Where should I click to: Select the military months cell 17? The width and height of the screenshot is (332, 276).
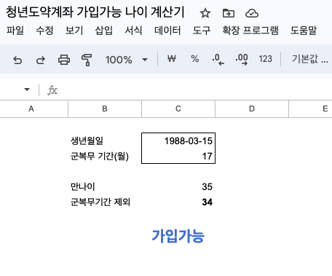pos(178,156)
